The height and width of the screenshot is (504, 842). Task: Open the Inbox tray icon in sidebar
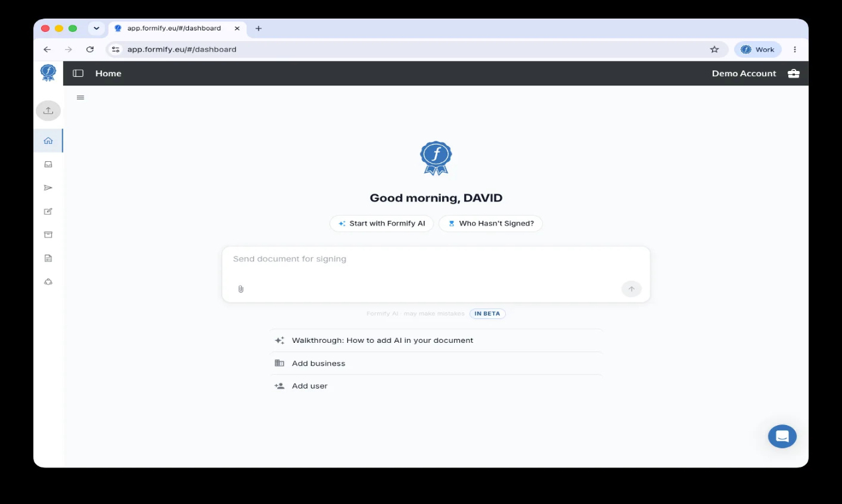(x=48, y=164)
